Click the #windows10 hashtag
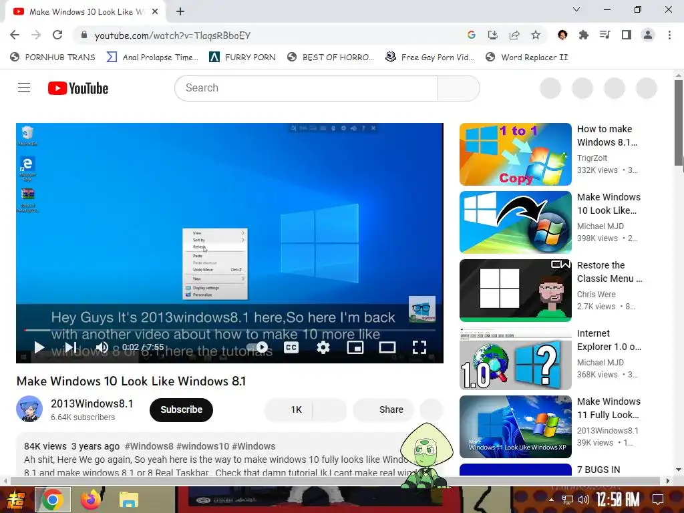Screen dimensions: 684x513 click(202, 446)
